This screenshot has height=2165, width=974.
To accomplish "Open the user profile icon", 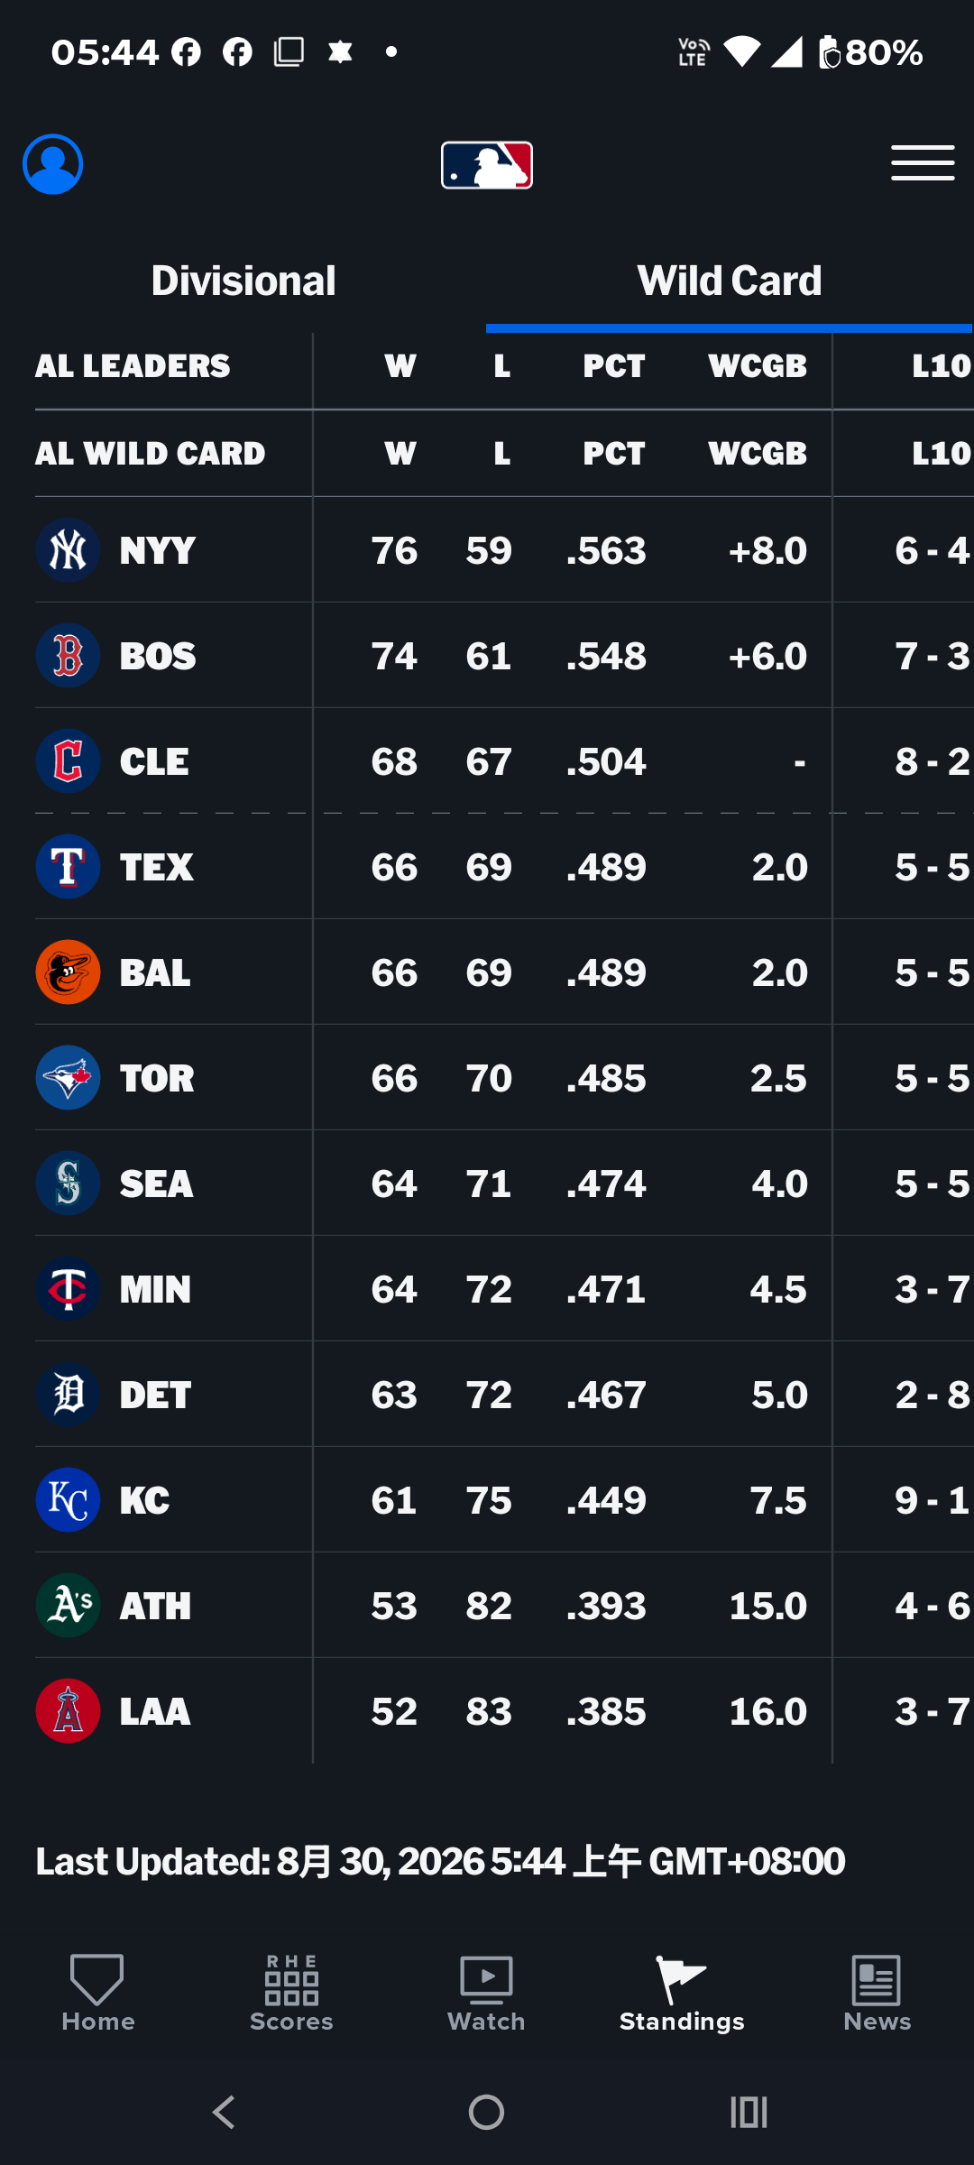I will pyautogui.click(x=53, y=164).
